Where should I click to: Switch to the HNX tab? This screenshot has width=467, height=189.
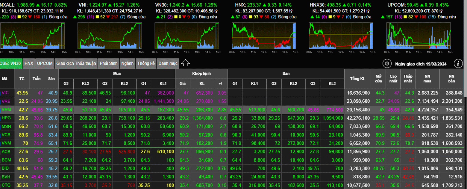pos(29,63)
